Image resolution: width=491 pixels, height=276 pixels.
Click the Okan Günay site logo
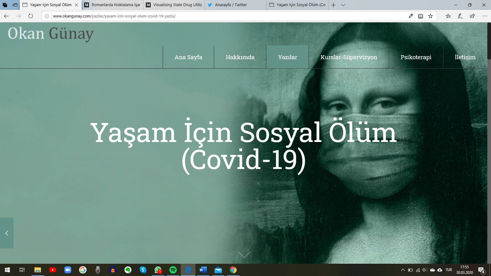51,33
